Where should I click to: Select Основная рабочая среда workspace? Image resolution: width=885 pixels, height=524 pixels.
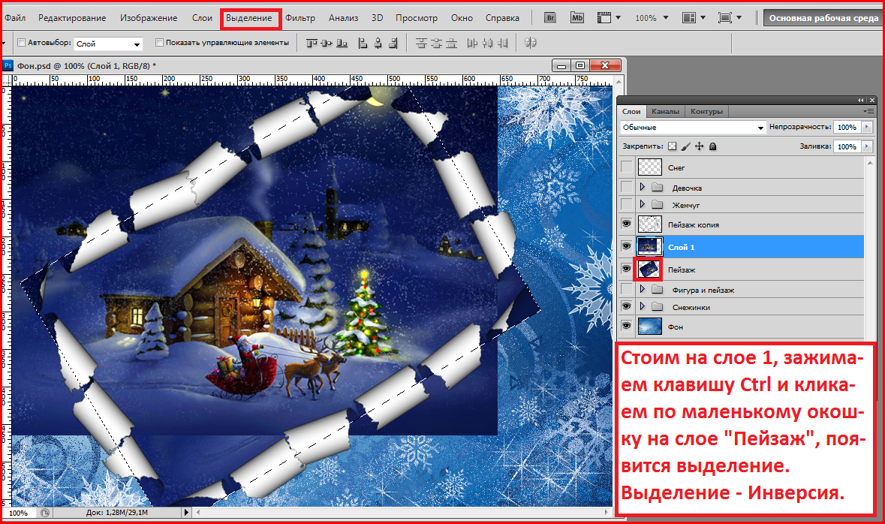coord(823,18)
